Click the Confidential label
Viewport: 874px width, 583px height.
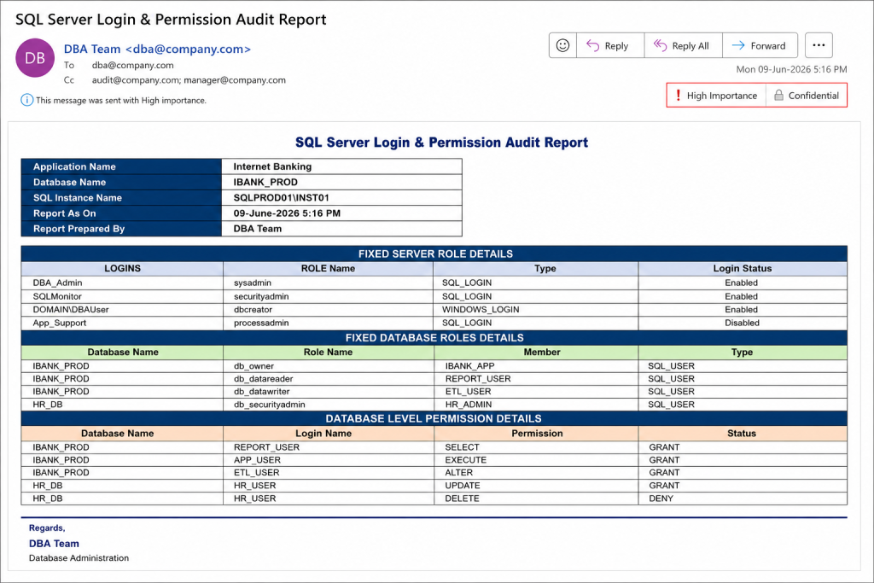[x=807, y=96]
